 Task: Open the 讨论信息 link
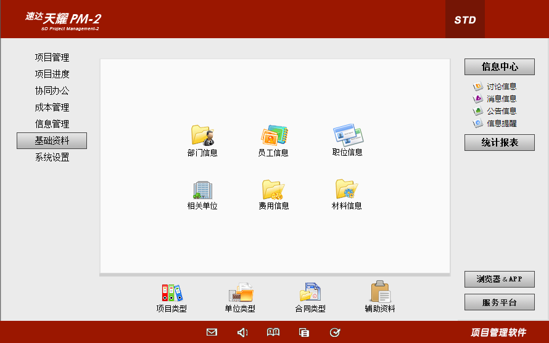click(501, 87)
